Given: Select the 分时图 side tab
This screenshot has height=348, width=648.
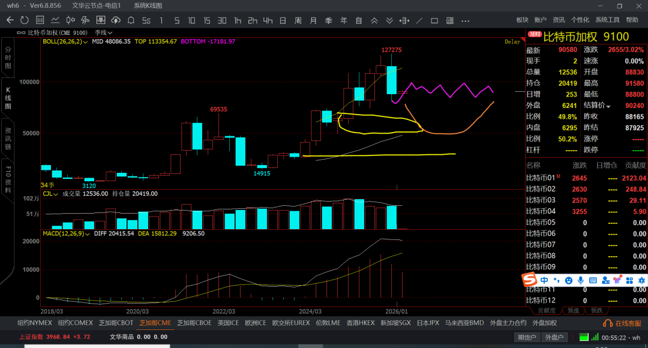Looking at the screenshot, I should [x=8, y=58].
